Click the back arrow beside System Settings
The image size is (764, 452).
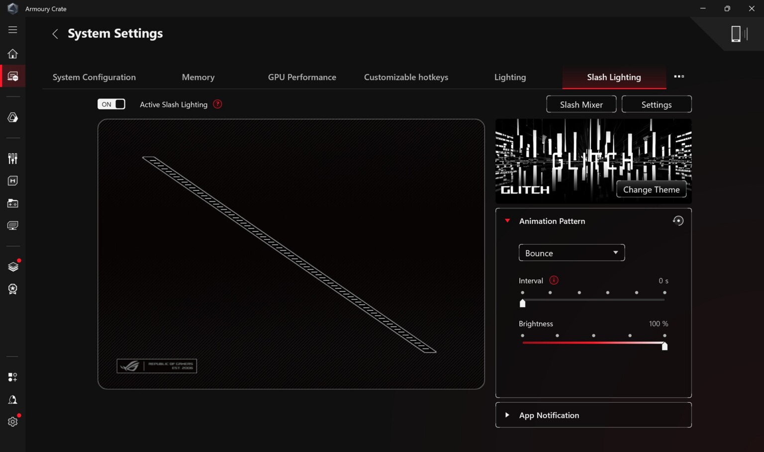(x=55, y=34)
